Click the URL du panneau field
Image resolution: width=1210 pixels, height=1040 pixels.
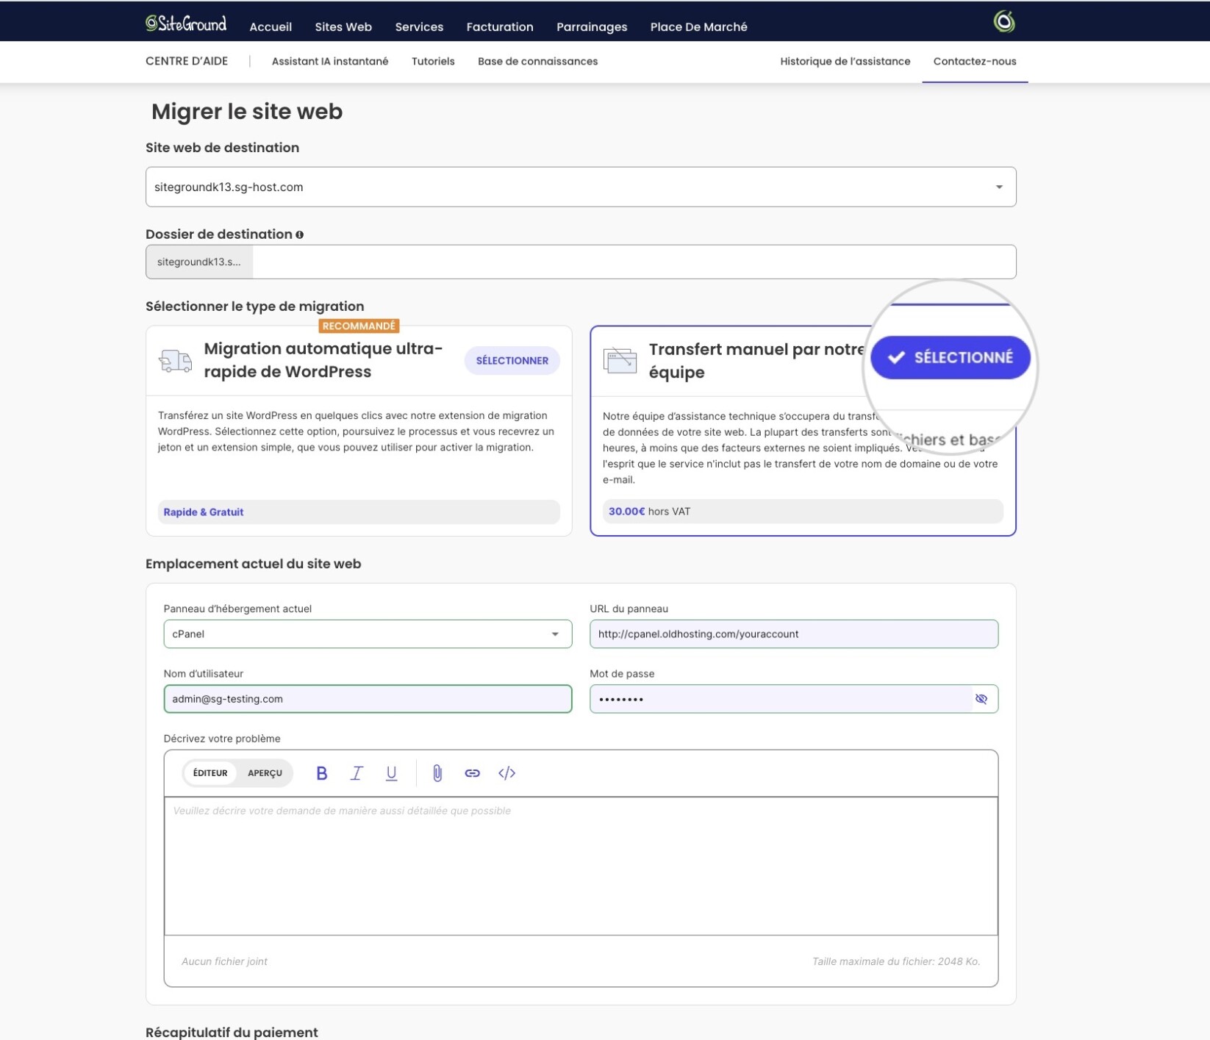coord(794,634)
